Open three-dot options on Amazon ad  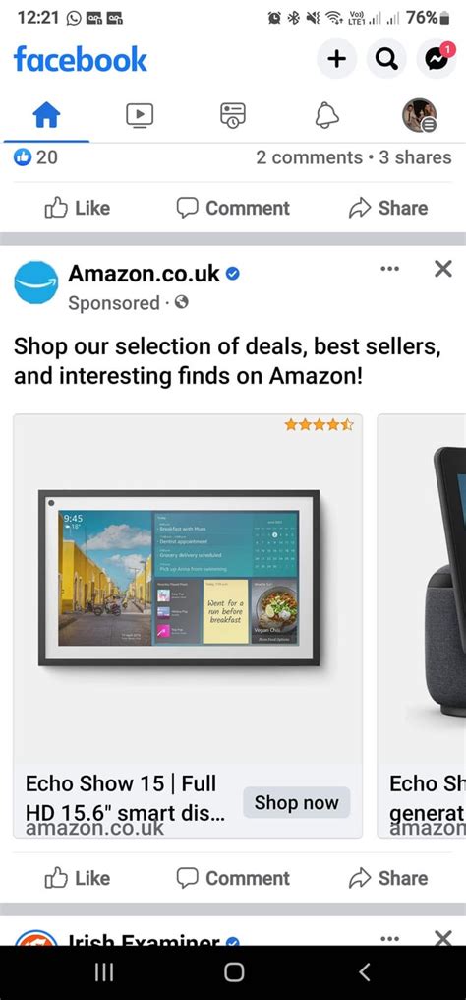click(389, 269)
